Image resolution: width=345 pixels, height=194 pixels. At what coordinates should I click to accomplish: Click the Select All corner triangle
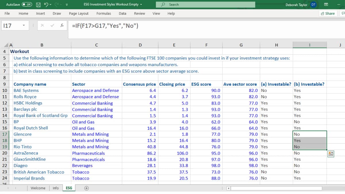(x=6, y=45)
